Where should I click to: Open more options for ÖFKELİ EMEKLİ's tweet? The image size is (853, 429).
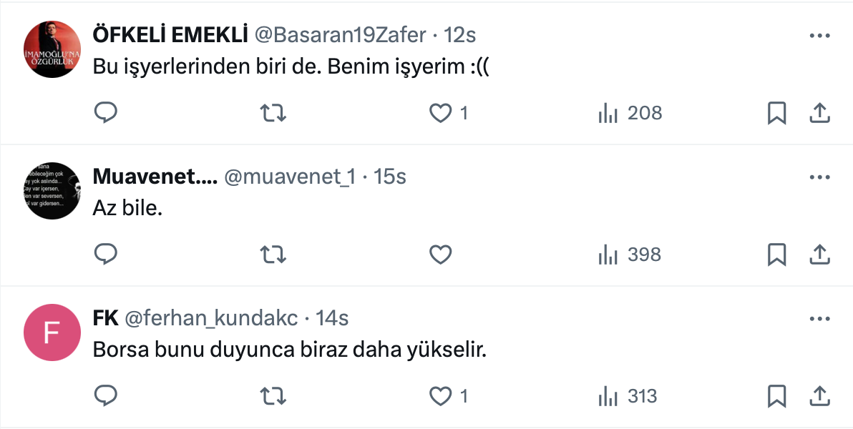[x=819, y=35]
